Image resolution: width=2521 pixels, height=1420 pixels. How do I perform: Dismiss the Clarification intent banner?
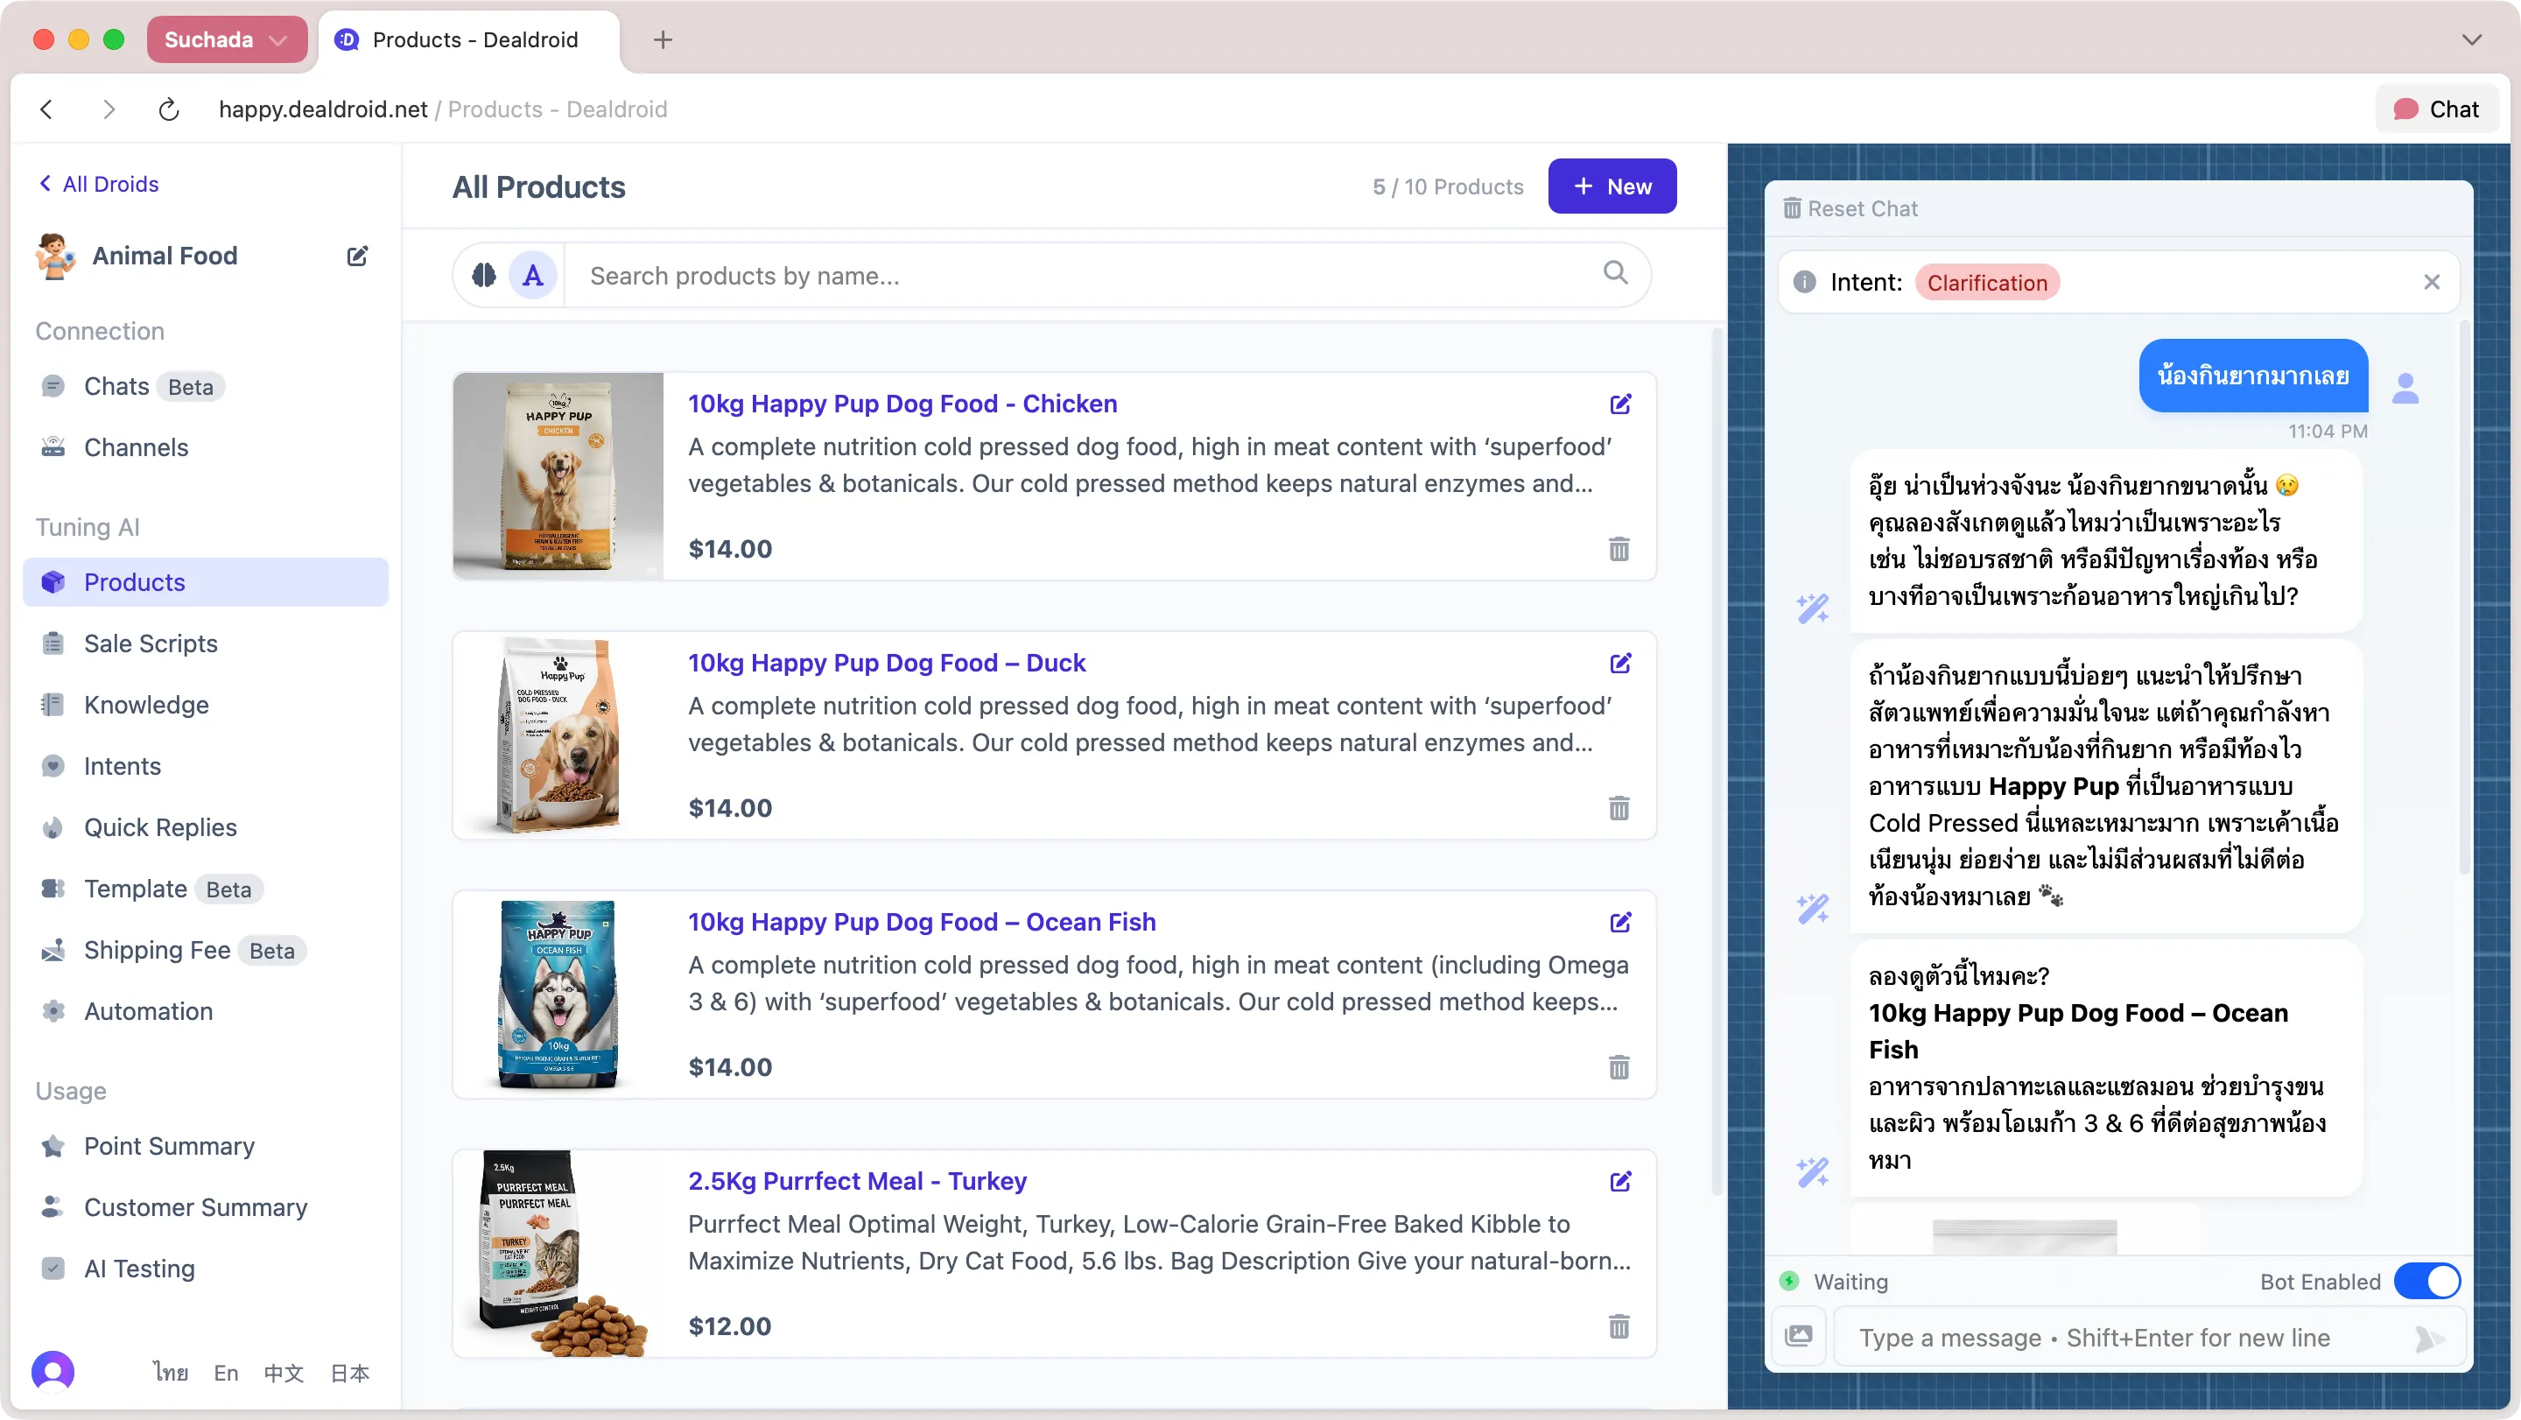2432,282
